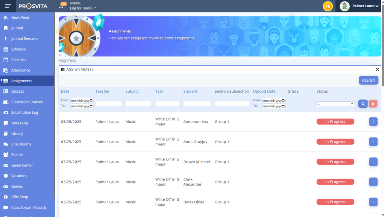The height and width of the screenshot is (217, 385).
Task: Click the ASSIGN button
Action: tap(368, 80)
